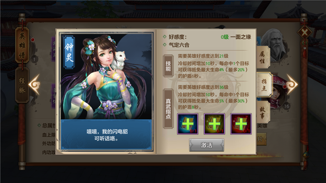Open the 故事 story tab
Viewport: 326px width, 183px height.
263,112
